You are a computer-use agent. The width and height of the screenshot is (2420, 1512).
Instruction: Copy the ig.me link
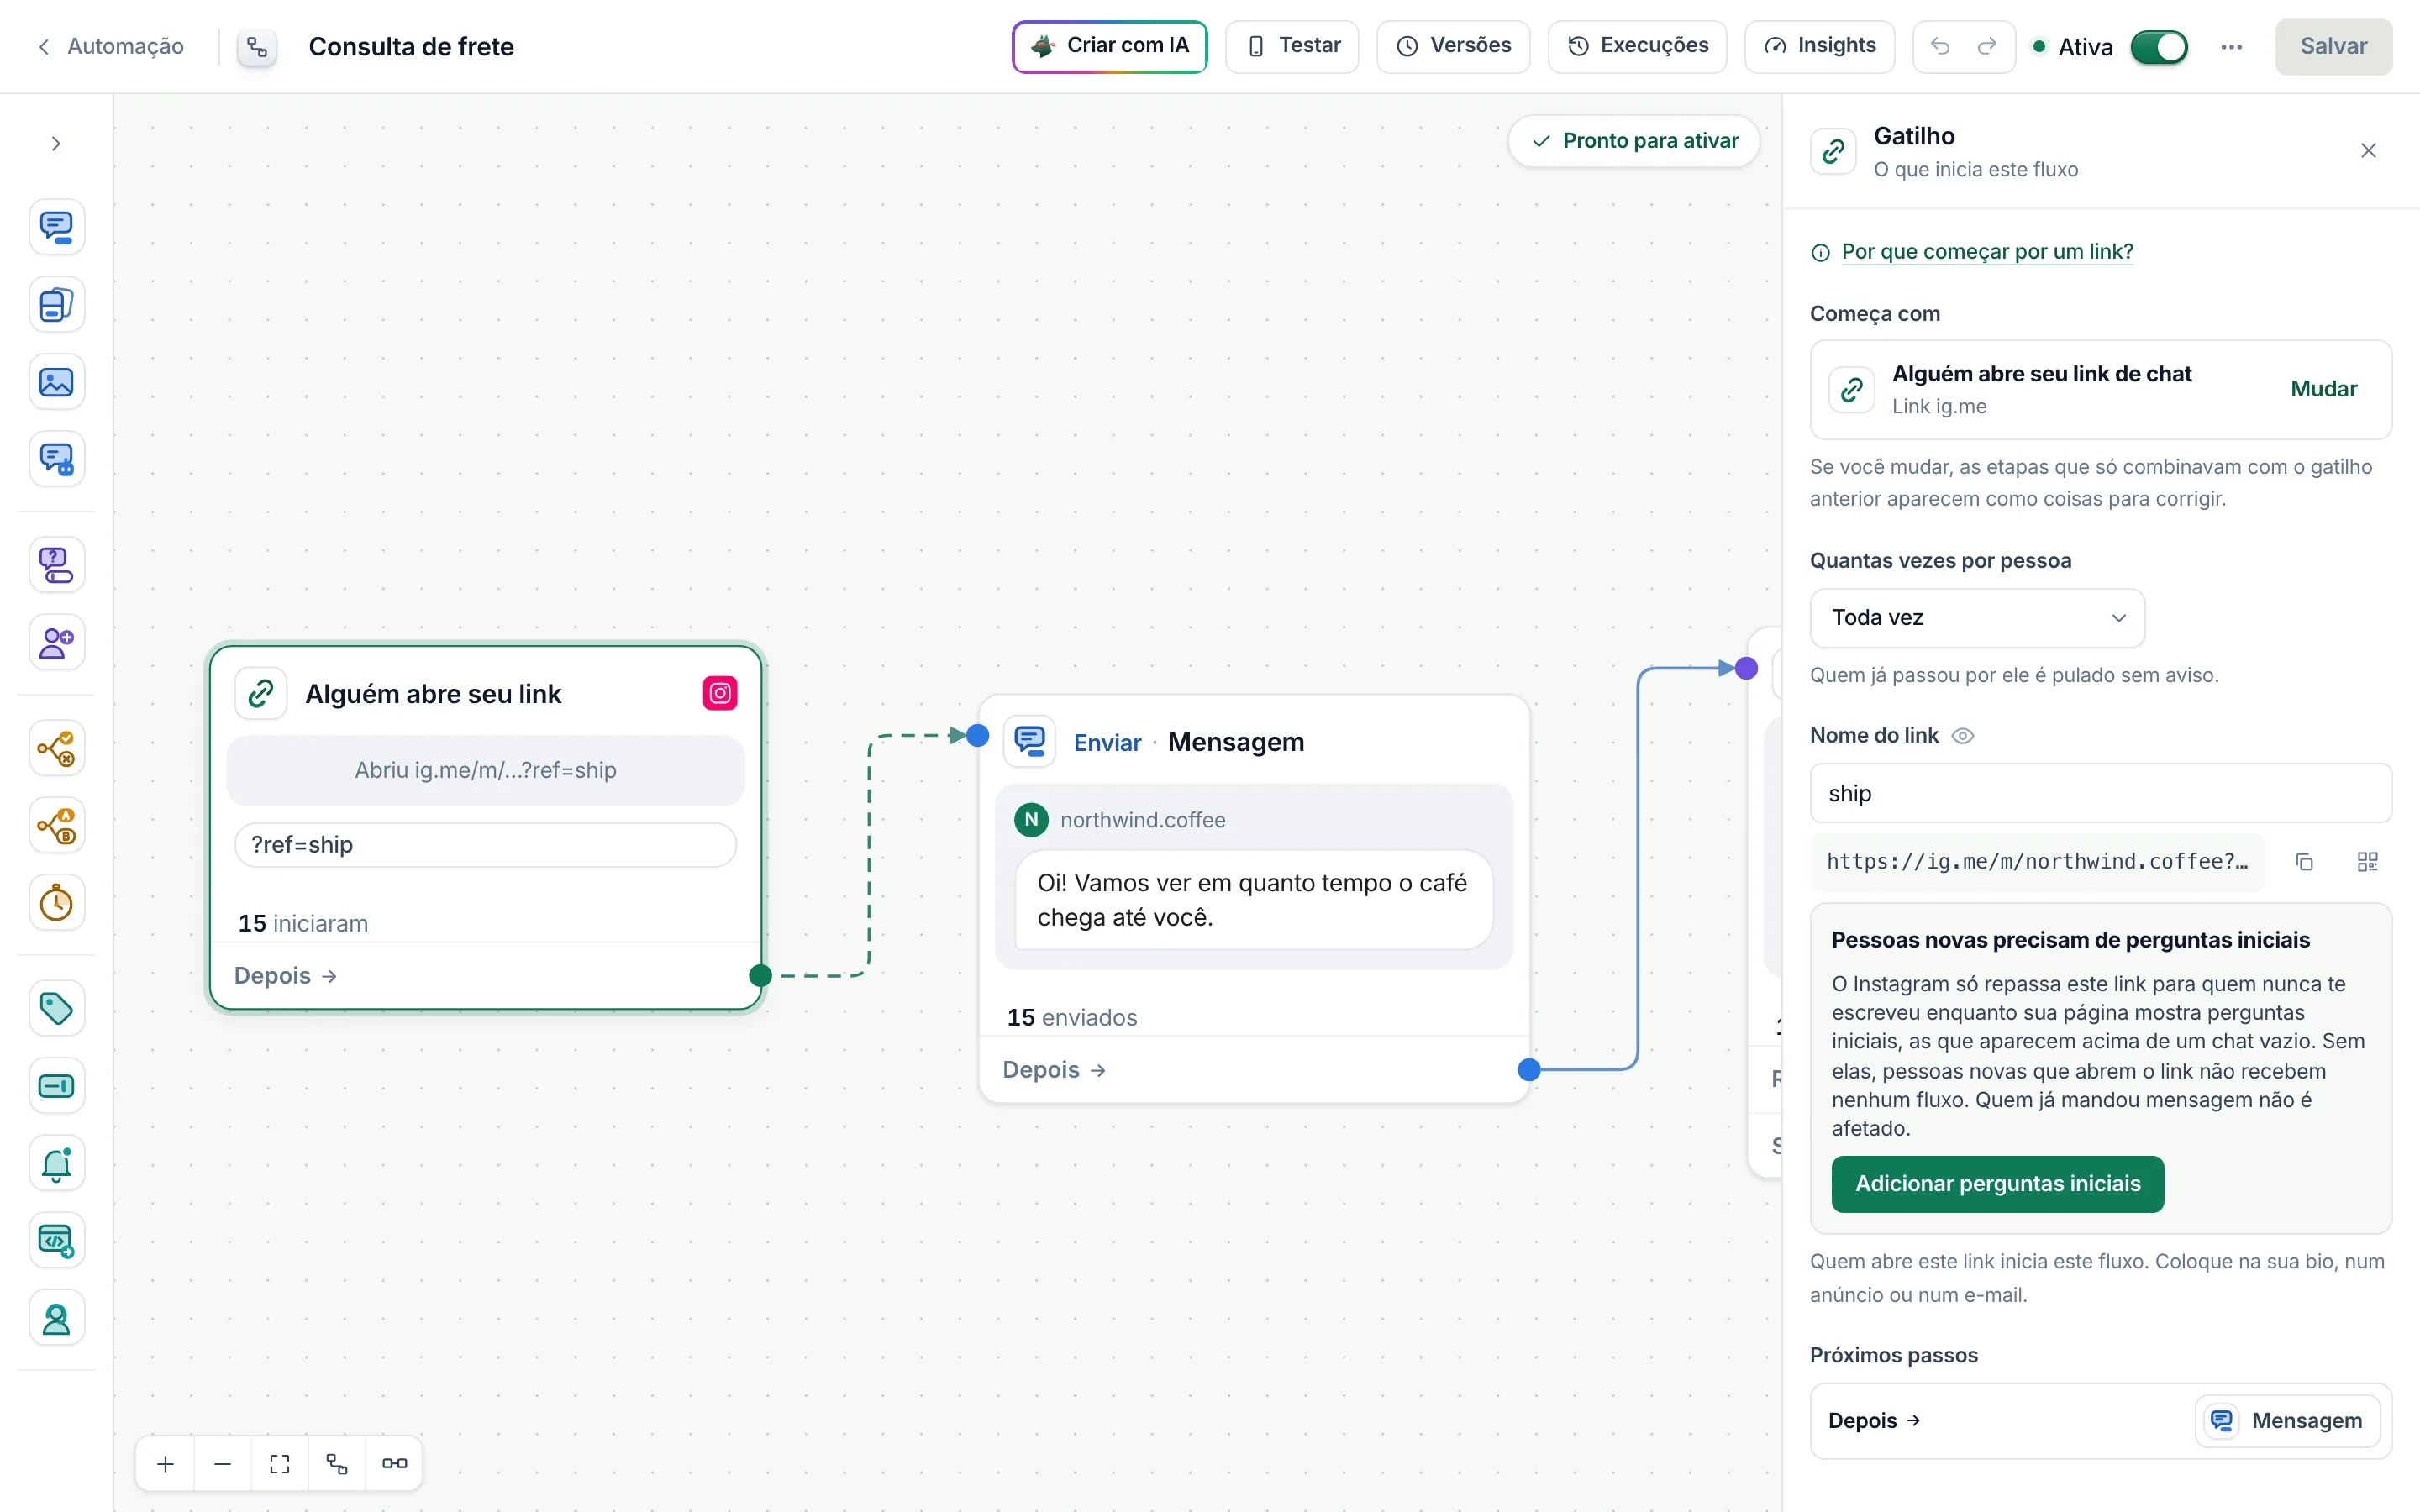point(2304,862)
